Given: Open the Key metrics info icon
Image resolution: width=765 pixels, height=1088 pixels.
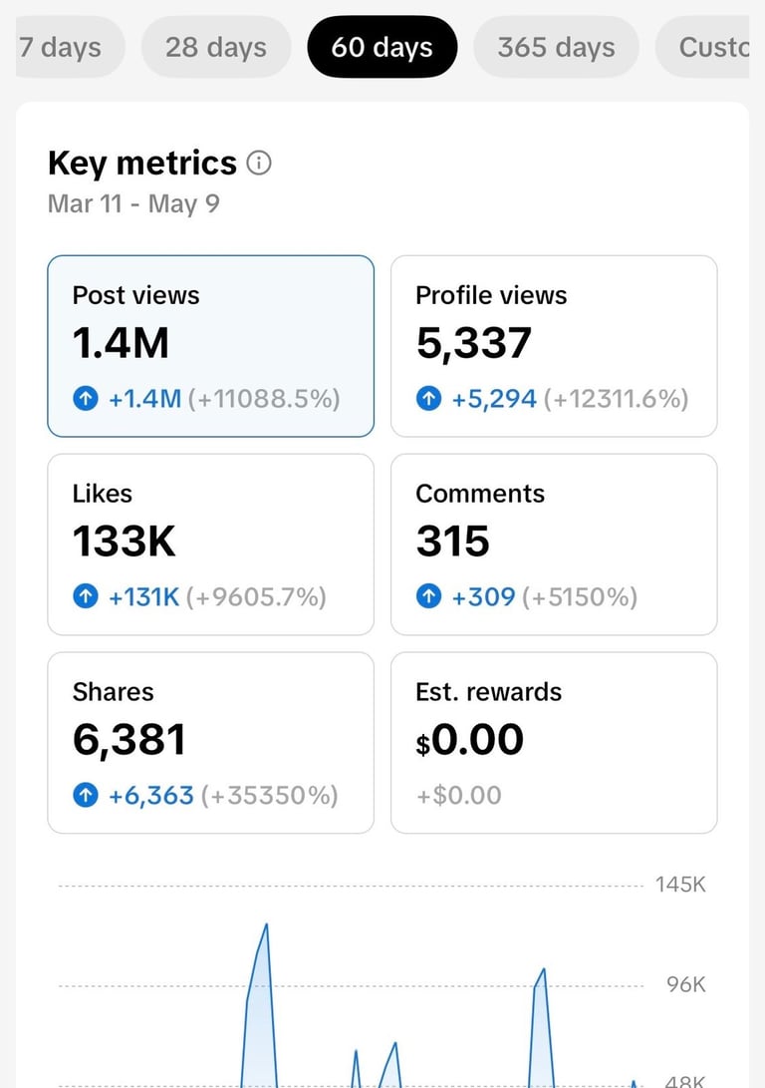Looking at the screenshot, I should (259, 164).
